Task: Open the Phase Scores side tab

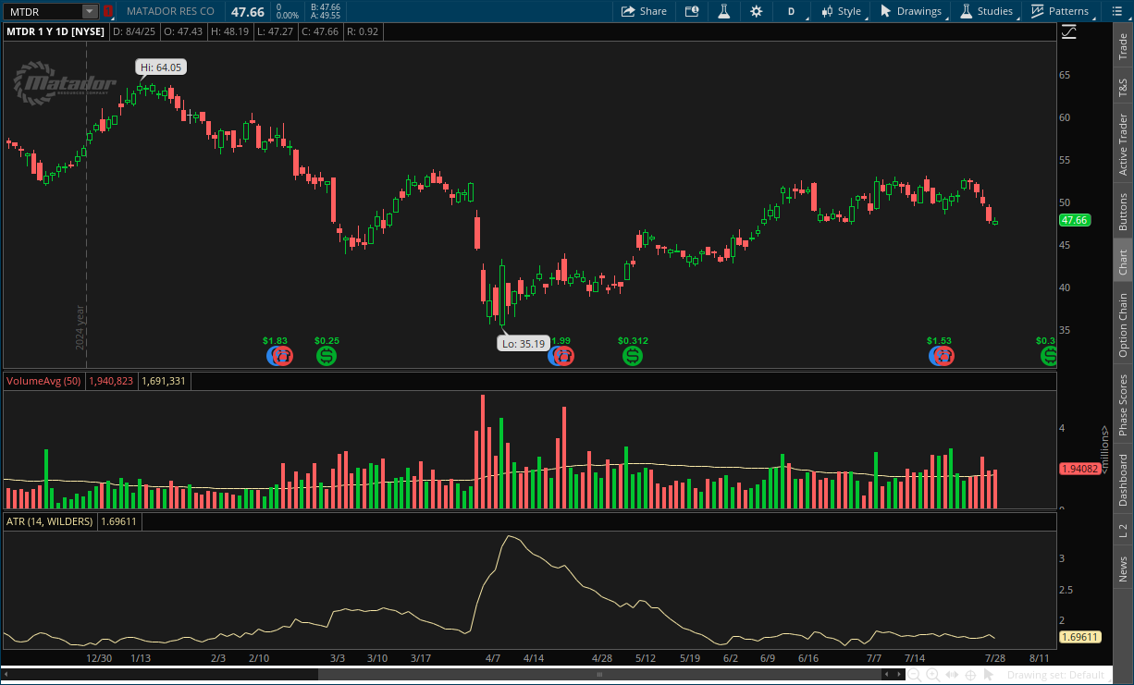Action: pyautogui.click(x=1123, y=406)
